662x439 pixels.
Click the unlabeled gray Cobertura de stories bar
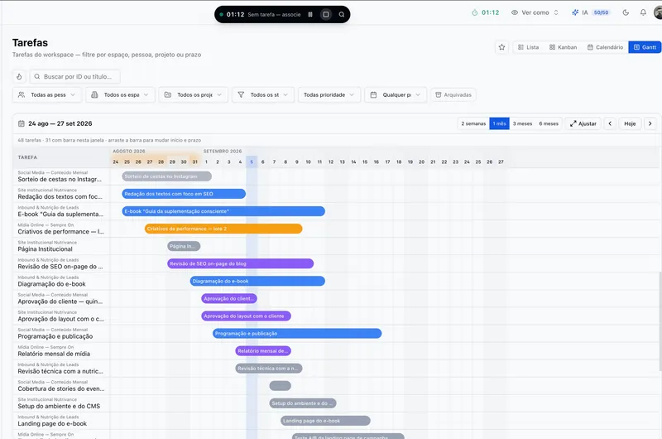[x=280, y=386]
